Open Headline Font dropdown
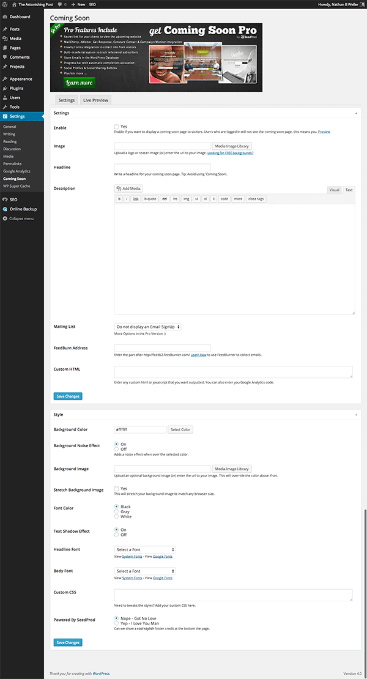This screenshot has width=367, height=679. (x=145, y=549)
